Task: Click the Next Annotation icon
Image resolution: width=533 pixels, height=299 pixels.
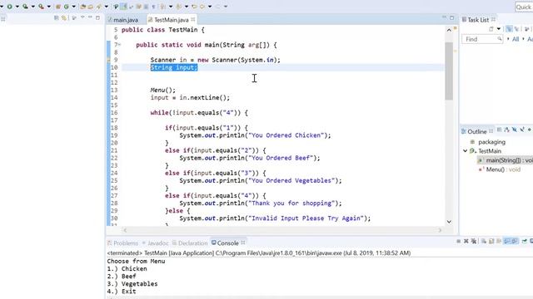Action: pos(163,7)
